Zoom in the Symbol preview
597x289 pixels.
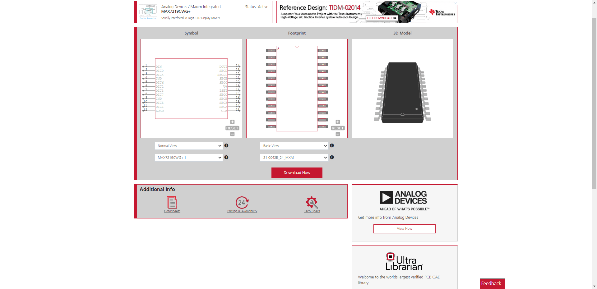[232, 122]
